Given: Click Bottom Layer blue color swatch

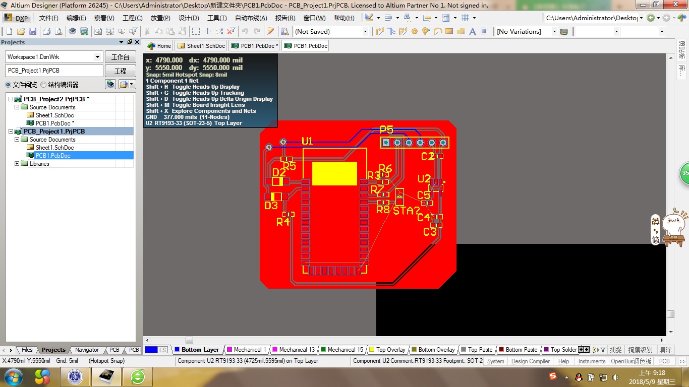Looking at the screenshot, I should [x=177, y=350].
